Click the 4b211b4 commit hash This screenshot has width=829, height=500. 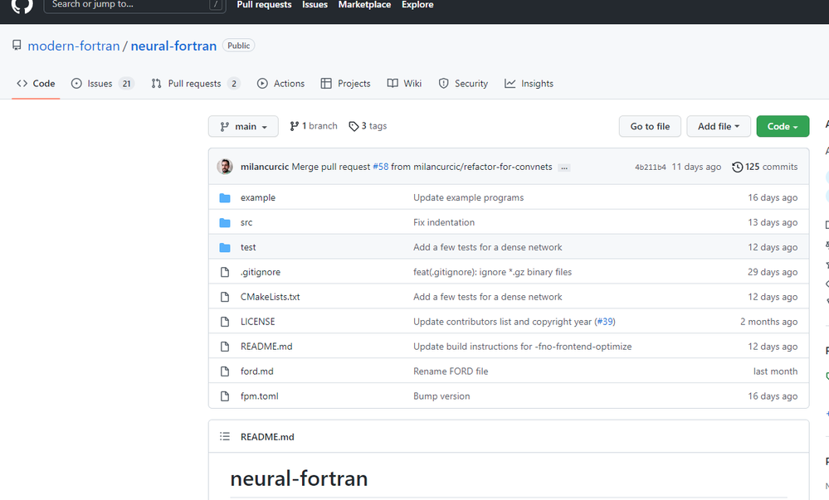click(651, 167)
